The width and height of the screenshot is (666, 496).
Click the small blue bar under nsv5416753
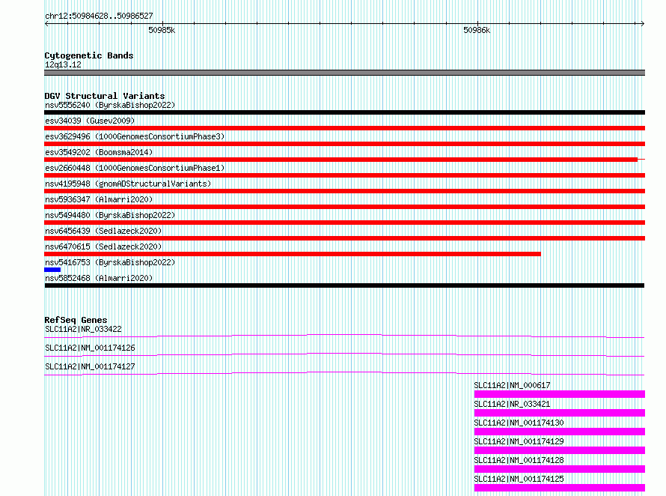pos(52,270)
